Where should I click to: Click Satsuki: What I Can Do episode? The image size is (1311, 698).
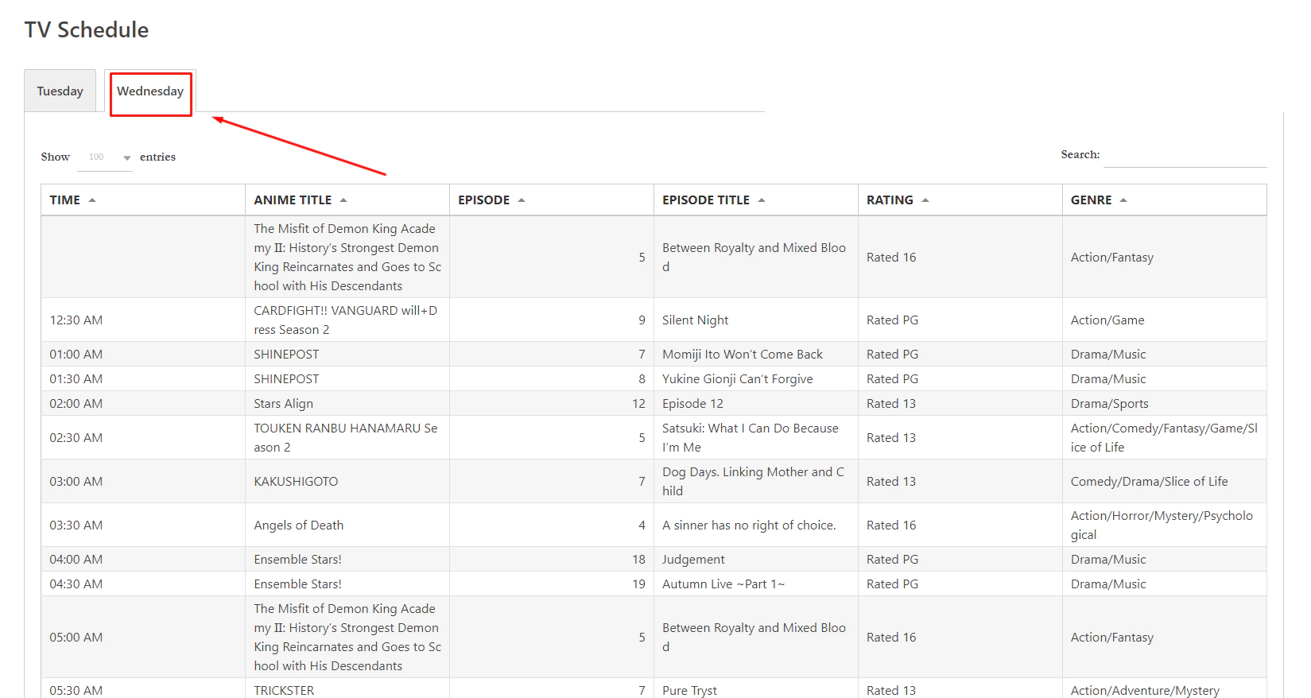[751, 438]
